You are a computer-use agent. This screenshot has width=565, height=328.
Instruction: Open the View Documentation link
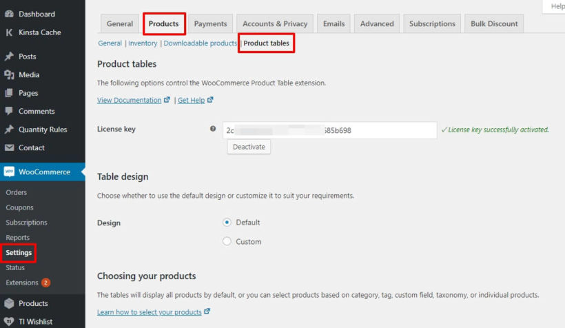tap(129, 100)
